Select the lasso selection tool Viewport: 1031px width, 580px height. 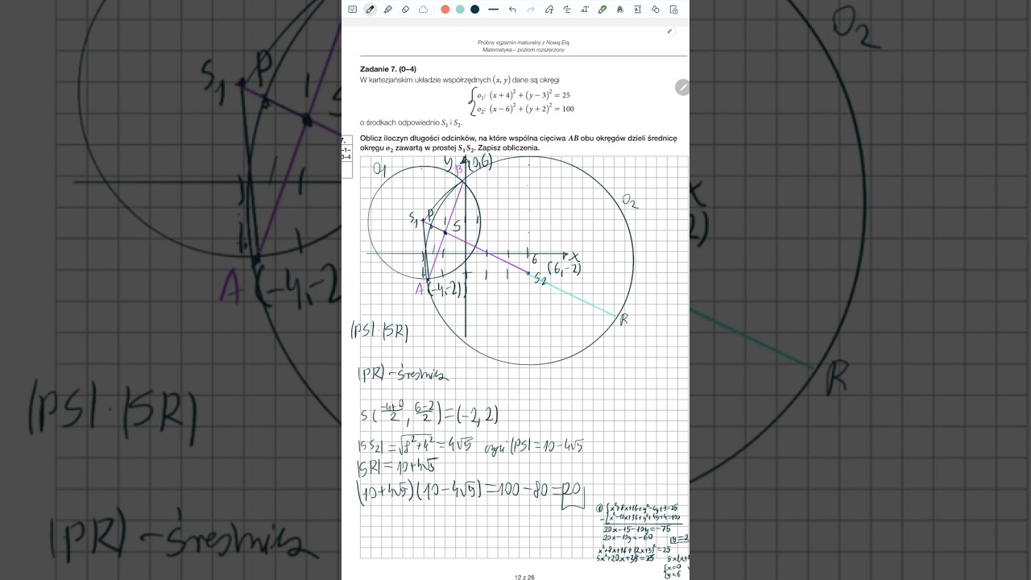[423, 9]
